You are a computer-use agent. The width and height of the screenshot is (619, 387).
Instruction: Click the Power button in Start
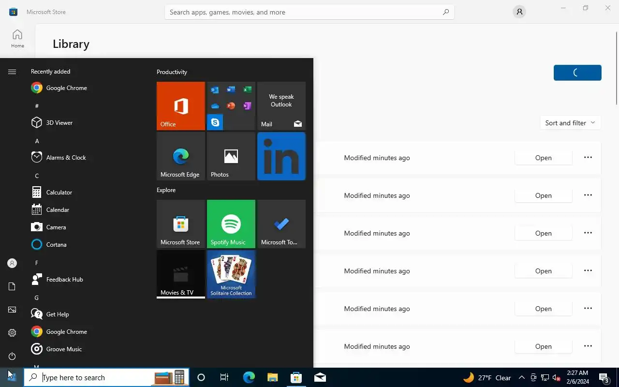12,356
